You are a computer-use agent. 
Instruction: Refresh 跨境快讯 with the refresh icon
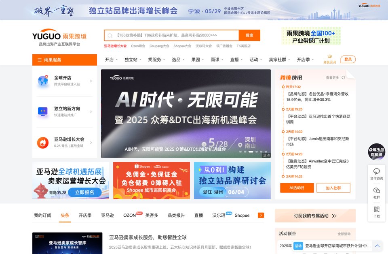click(343, 78)
